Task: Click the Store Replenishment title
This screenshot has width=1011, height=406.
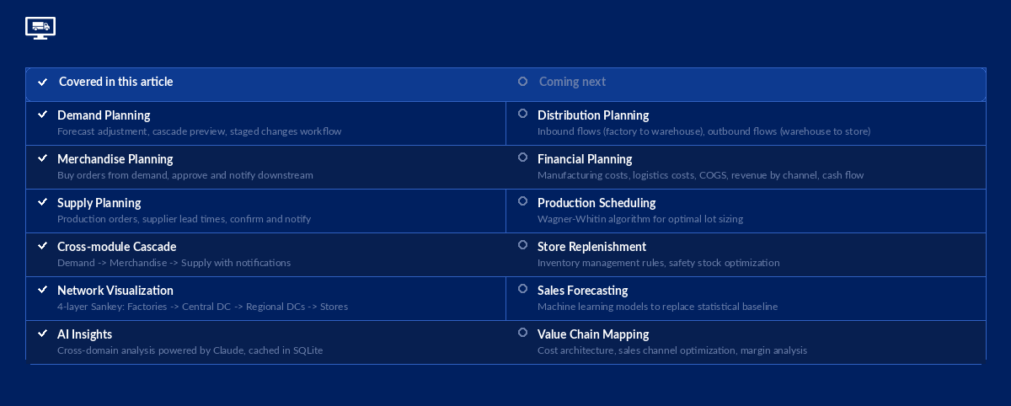Action: pyautogui.click(x=591, y=247)
